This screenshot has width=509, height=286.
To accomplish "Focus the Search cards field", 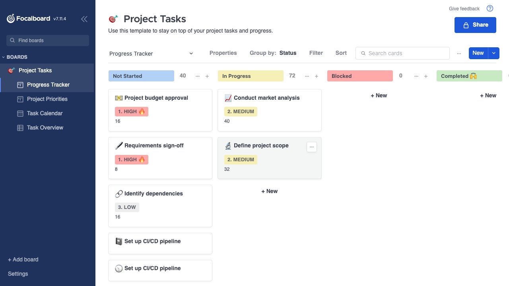I will click(x=406, y=53).
